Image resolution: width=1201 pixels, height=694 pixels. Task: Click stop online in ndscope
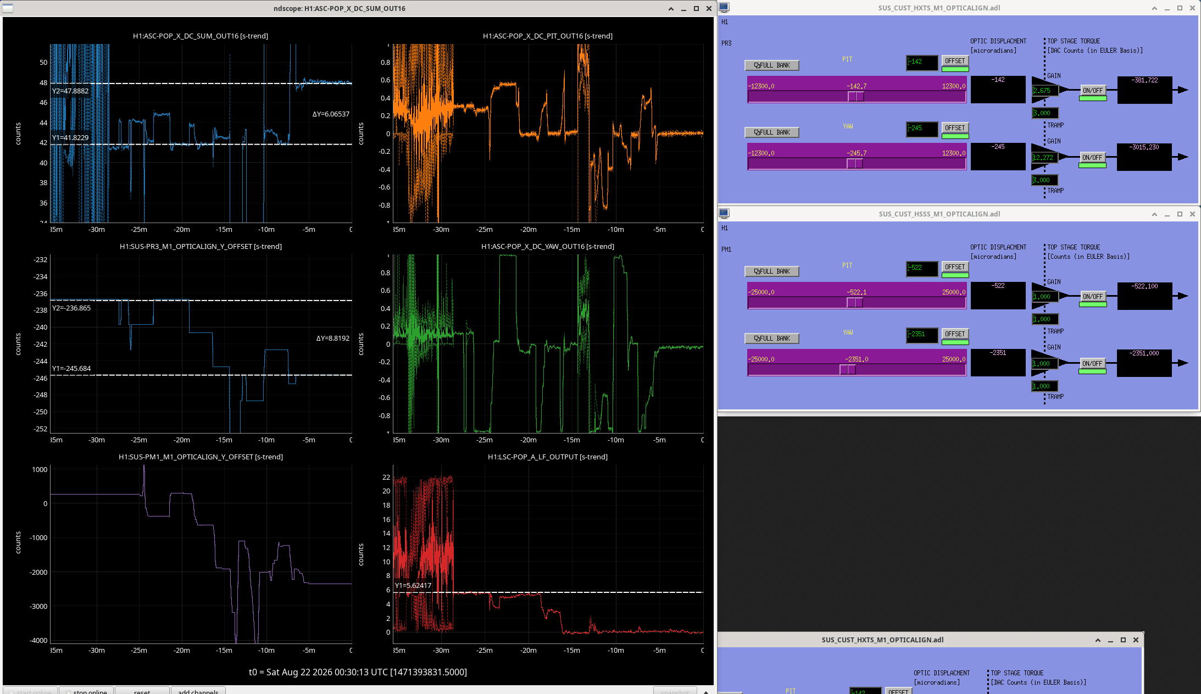pyautogui.click(x=87, y=691)
